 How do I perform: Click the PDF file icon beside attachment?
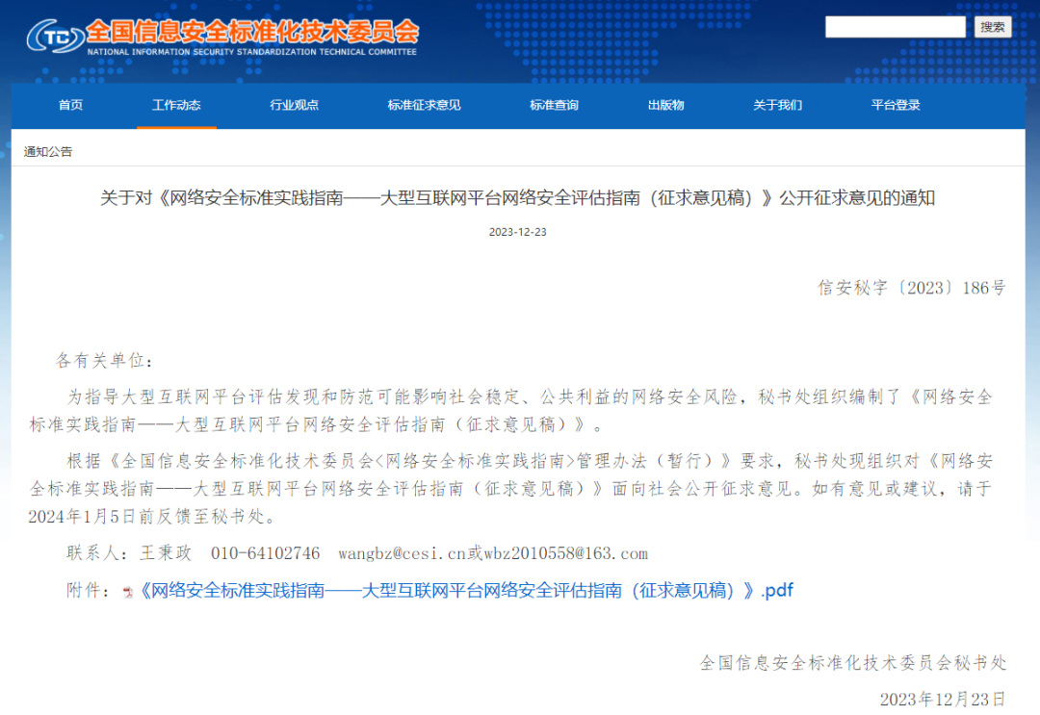point(128,592)
